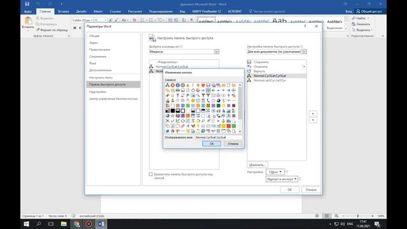Choose the play triangle symbol
This screenshot has height=229, width=407.
click(218, 121)
